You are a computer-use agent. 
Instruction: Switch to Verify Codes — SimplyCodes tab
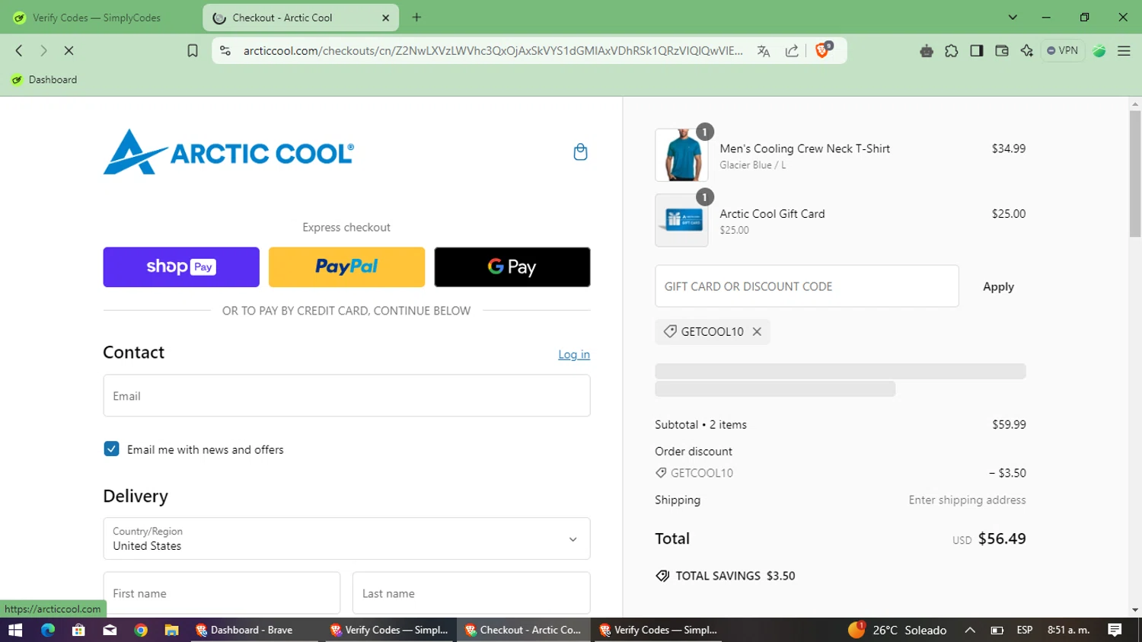point(97,18)
